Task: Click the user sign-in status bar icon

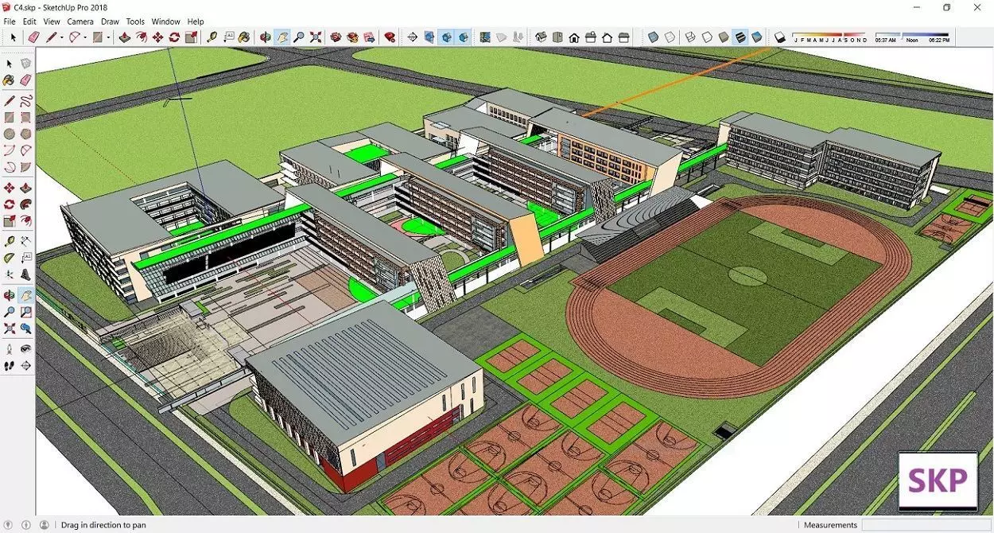Action: (44, 525)
